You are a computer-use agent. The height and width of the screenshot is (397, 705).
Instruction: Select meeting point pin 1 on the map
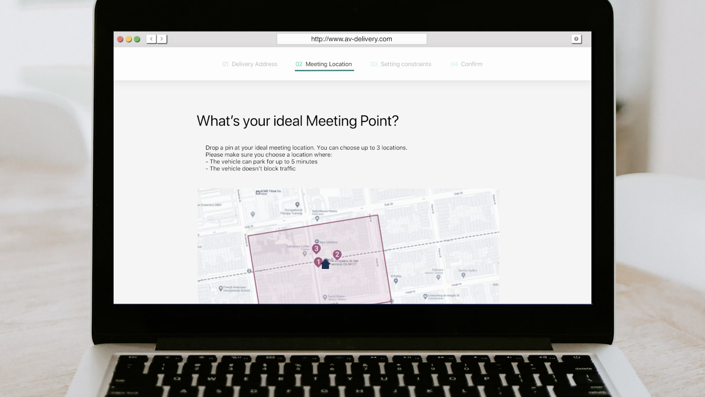pos(318,262)
